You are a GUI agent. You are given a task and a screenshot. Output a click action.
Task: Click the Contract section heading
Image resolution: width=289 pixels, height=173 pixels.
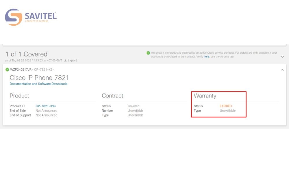(x=112, y=96)
